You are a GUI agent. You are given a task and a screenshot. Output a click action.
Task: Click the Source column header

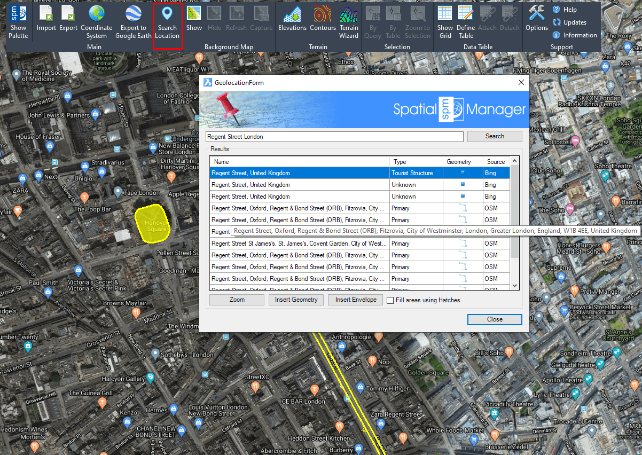496,162
